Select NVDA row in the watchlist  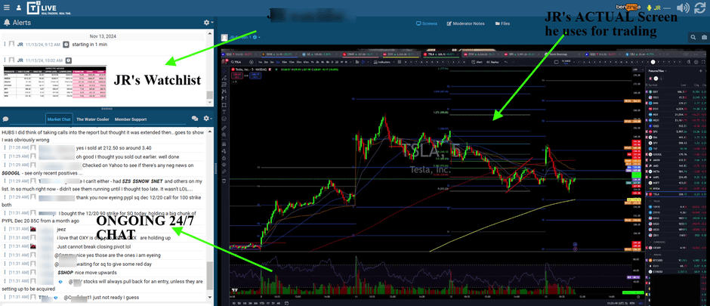click(x=677, y=189)
